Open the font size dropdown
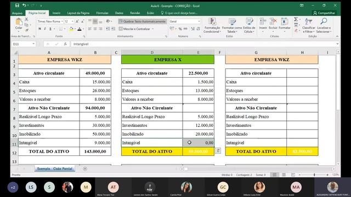 [72, 21]
